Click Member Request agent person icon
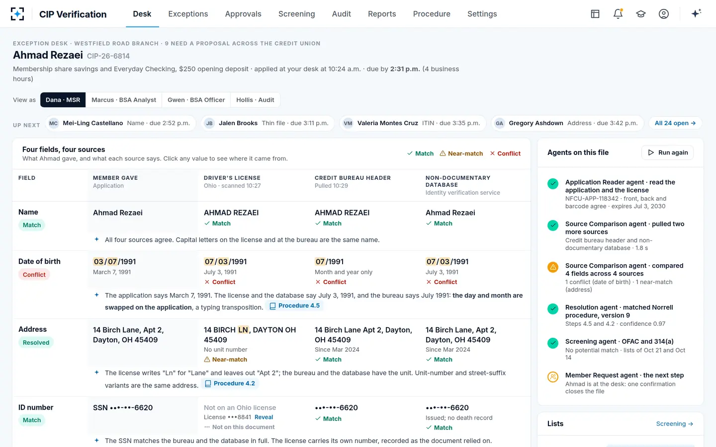This screenshot has width=716, height=447. [553, 377]
